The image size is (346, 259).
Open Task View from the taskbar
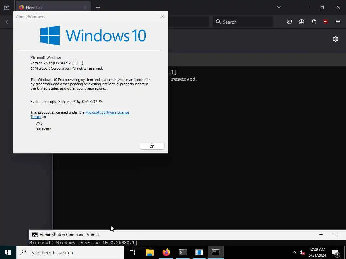tap(132, 252)
